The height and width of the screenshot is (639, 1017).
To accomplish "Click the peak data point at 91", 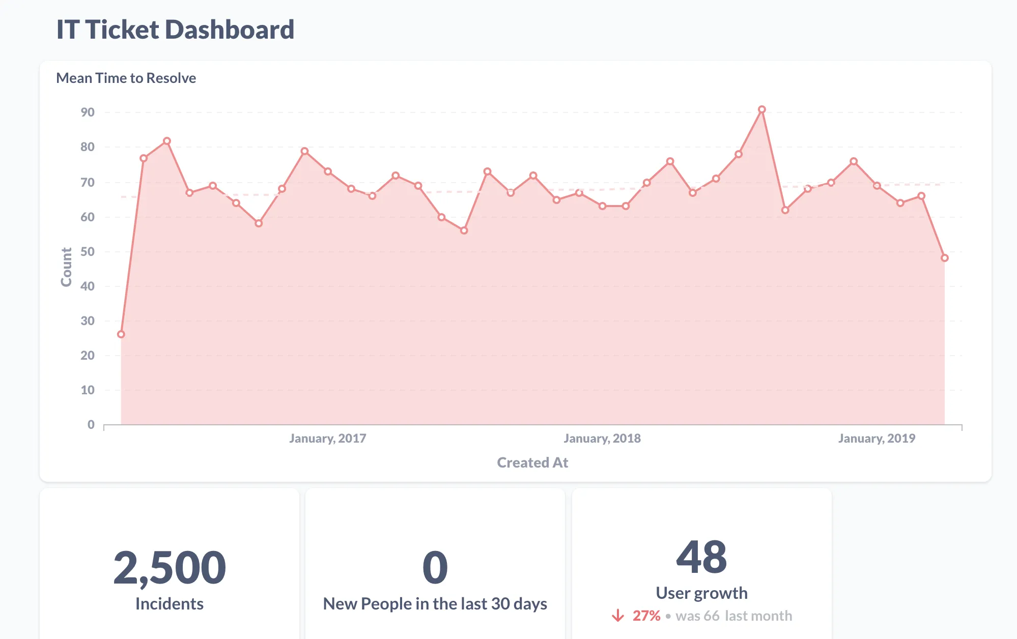I will (x=761, y=109).
